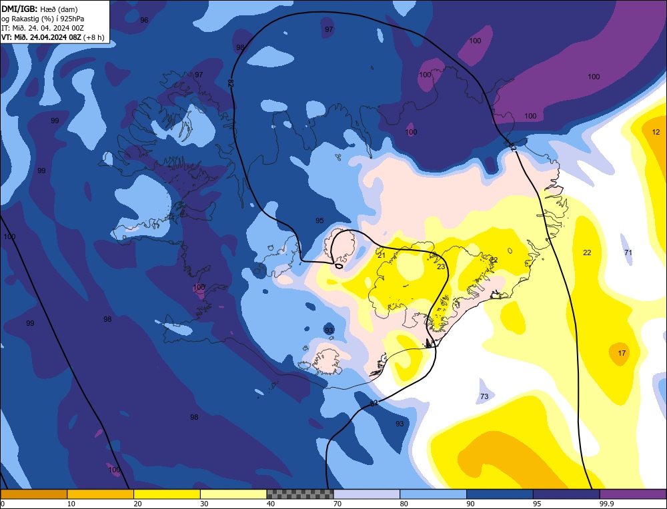Screen dimensions: 667x509
Task: Click the 'IT: Mið. 24. 04. 2024 00Z' line
Action: click(x=43, y=28)
